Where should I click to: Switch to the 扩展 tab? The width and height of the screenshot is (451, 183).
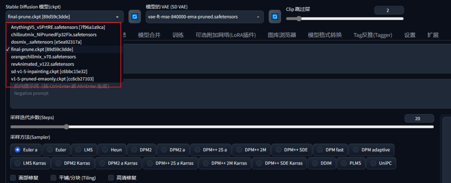pyautogui.click(x=433, y=35)
